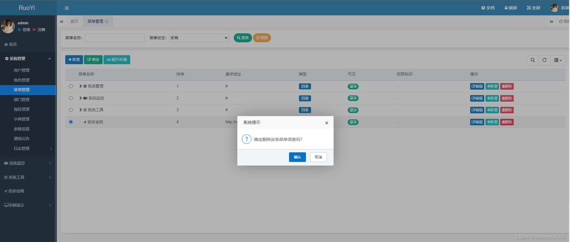Viewport: 570px width, 242px height.
Task: Enter fullscreen mode via 全屏
Action: [534, 8]
